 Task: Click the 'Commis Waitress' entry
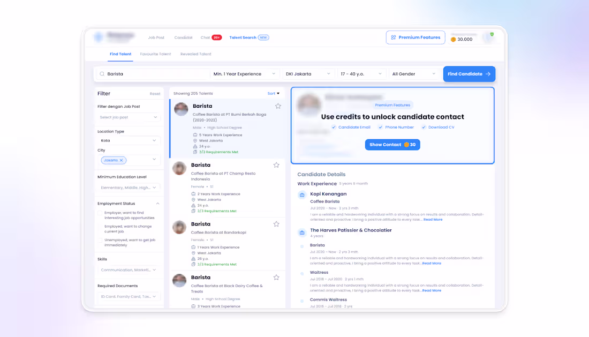(328, 300)
